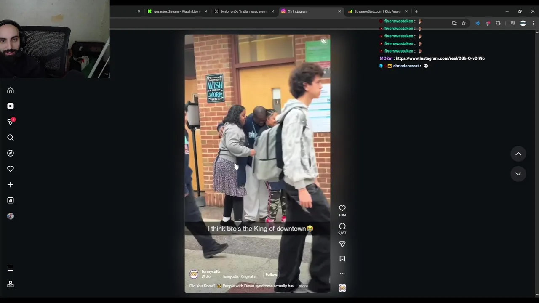The height and width of the screenshot is (303, 539).
Task: Open the reel comments bubble
Action: point(342,226)
